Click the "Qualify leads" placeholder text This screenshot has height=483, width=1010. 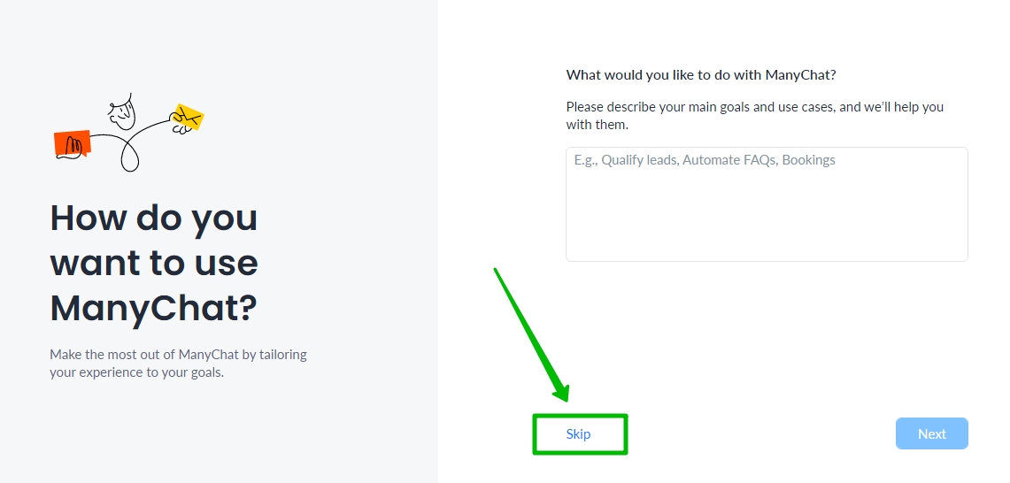click(x=639, y=160)
